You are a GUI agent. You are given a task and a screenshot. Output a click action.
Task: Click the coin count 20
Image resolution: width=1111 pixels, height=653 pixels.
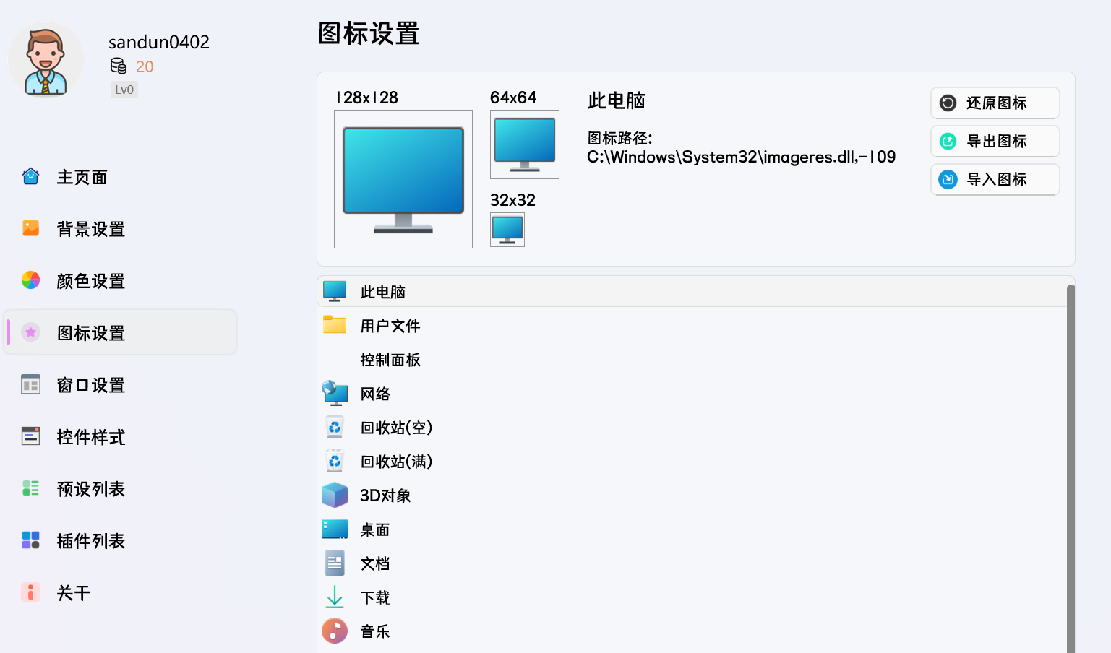click(145, 66)
